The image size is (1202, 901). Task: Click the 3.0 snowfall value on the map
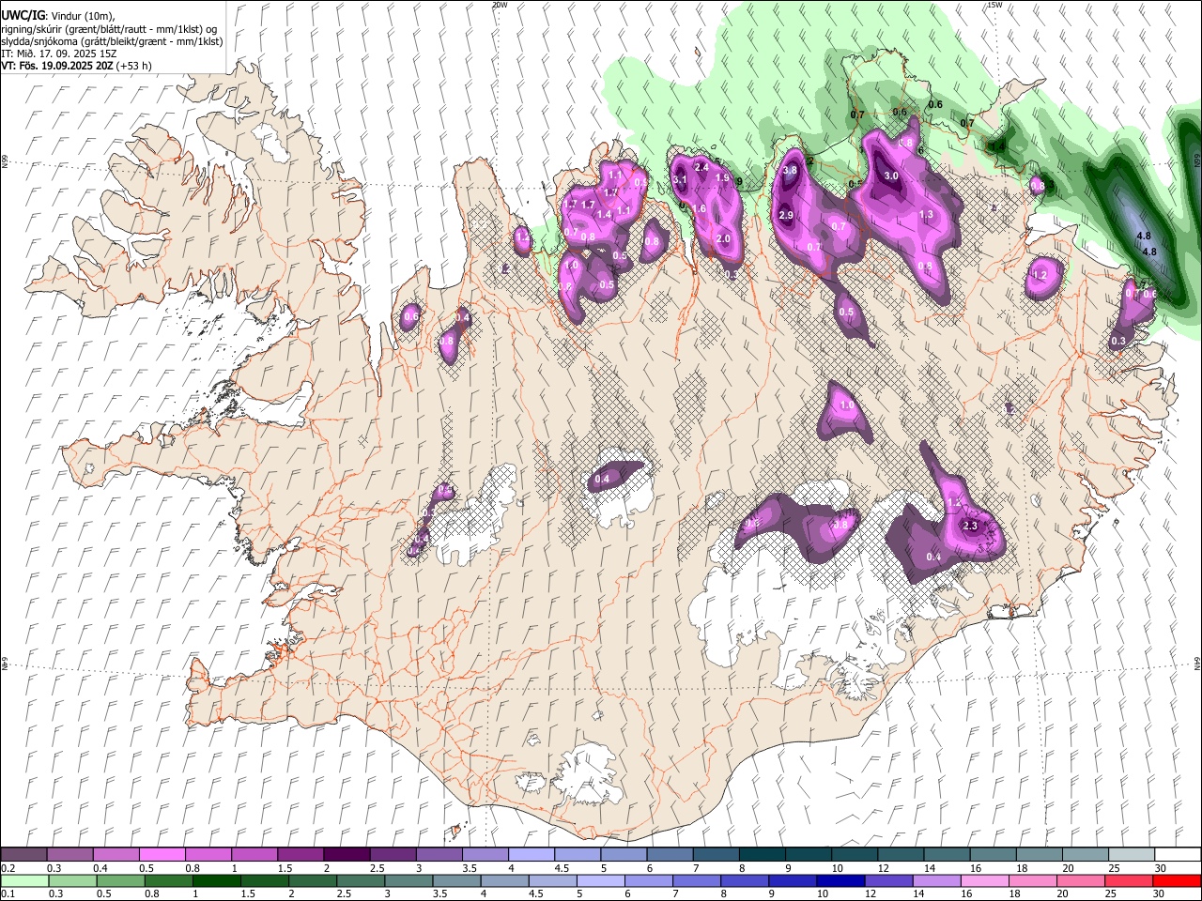891,176
